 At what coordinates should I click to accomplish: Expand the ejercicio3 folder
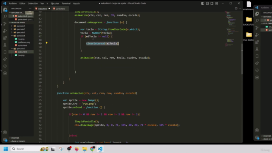[21, 32]
